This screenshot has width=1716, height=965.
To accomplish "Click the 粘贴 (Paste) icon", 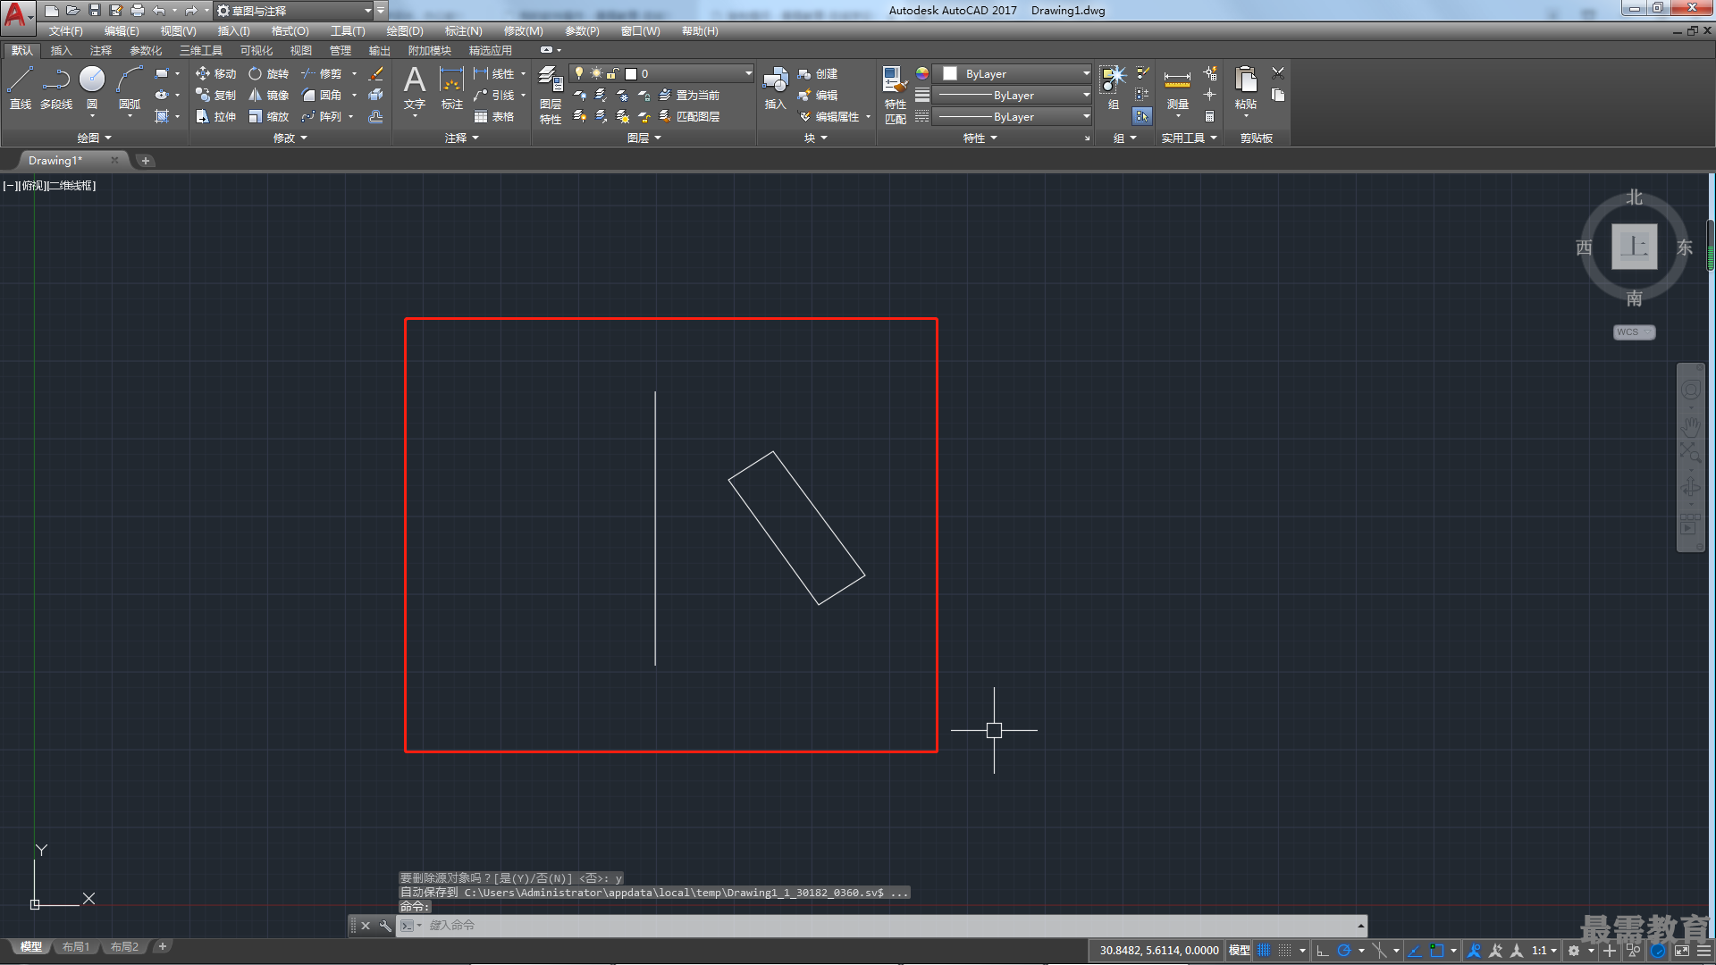I will (x=1246, y=88).
